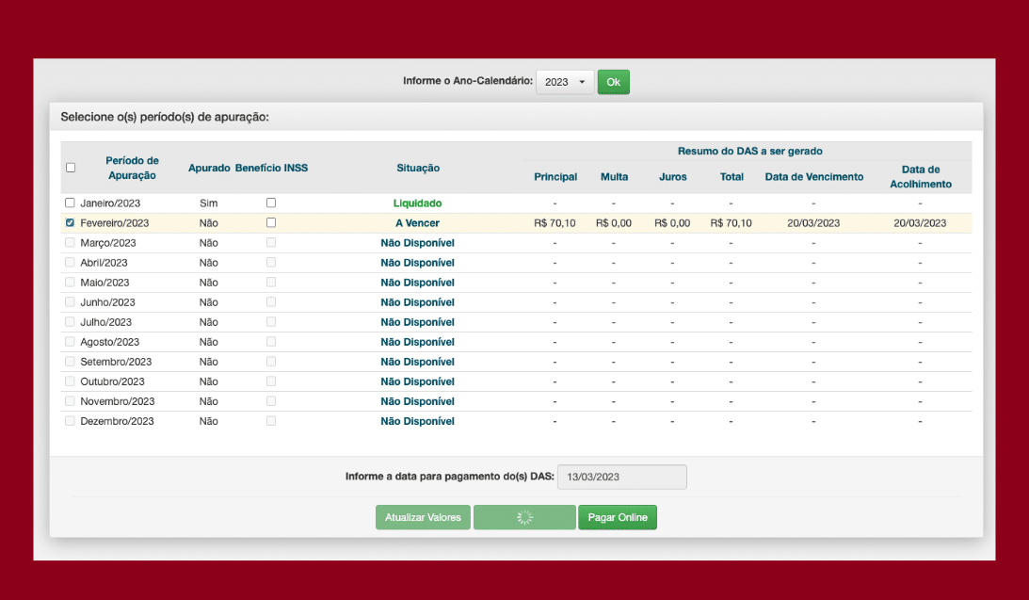This screenshot has height=600, width=1029.
Task: Toggle the select-all periods checkbox
Action: pyautogui.click(x=71, y=168)
